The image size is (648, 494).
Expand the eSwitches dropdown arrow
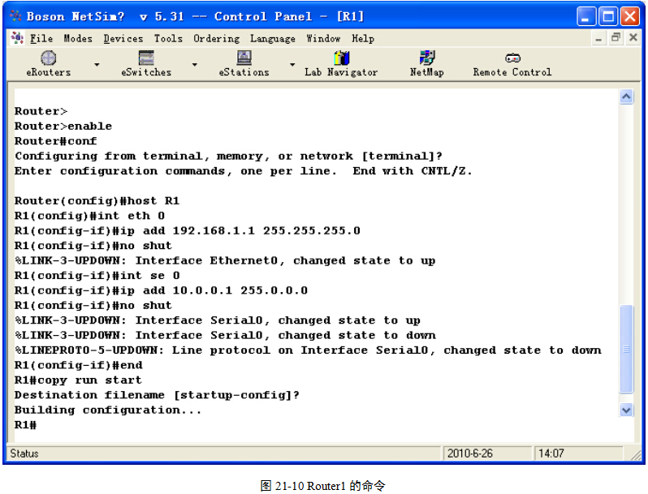[x=195, y=65]
